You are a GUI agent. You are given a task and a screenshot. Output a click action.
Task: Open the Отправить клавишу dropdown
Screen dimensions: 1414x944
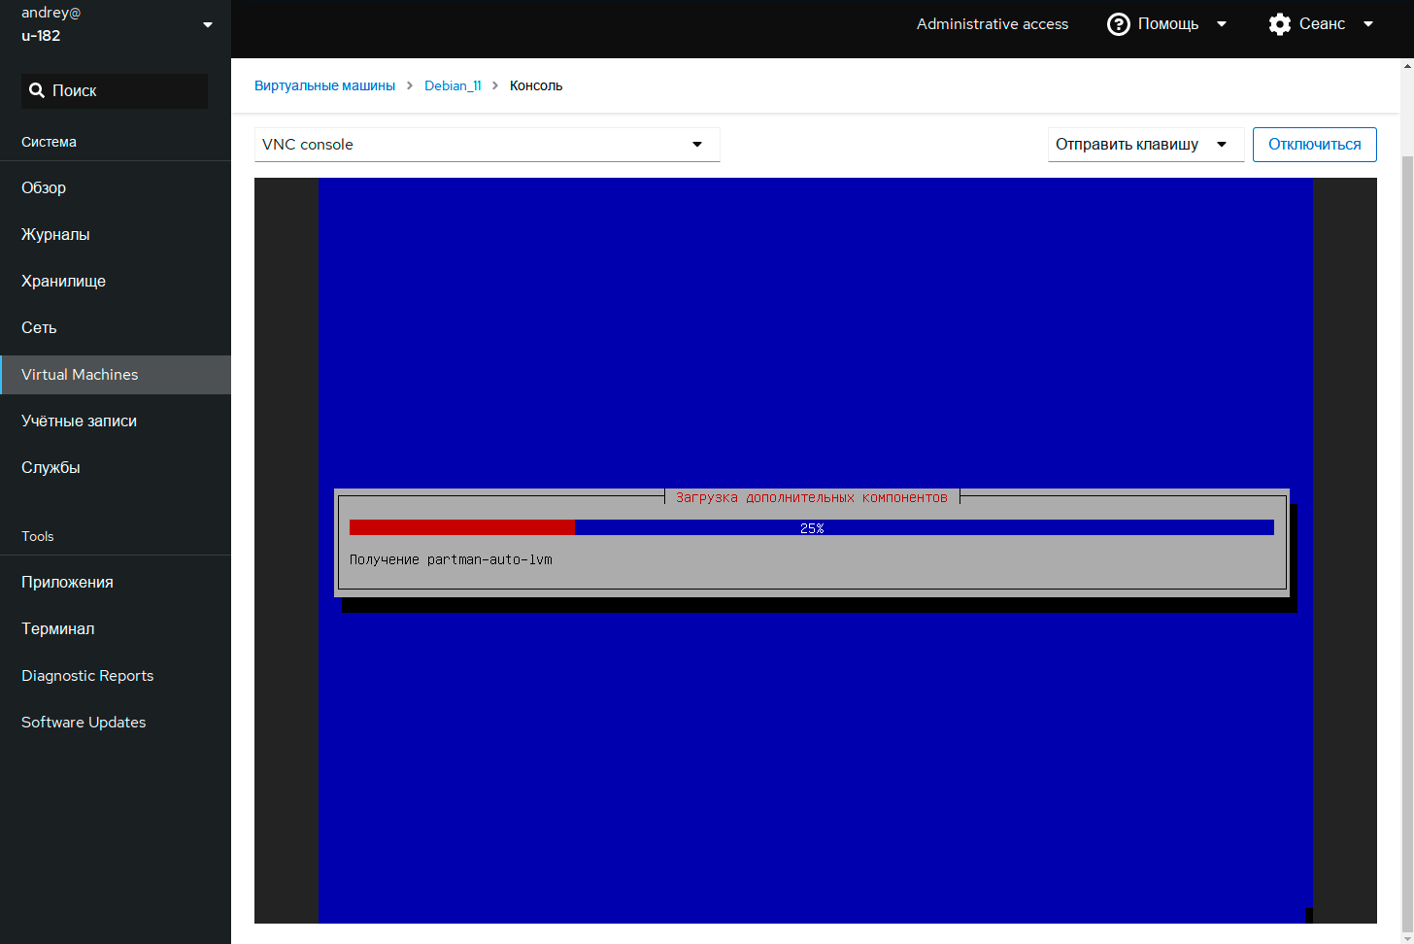pyautogui.click(x=1144, y=145)
